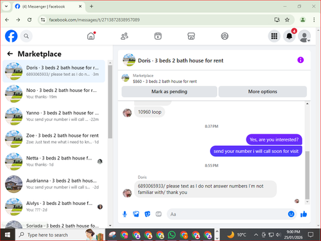
Task: Open the Windows Start menu
Action: (8, 235)
